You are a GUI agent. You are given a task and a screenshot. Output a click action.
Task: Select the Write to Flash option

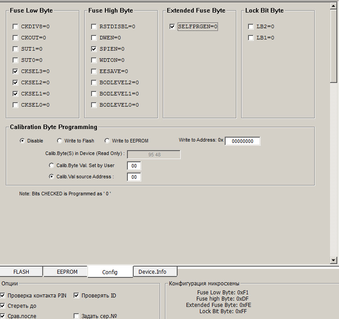60,141
